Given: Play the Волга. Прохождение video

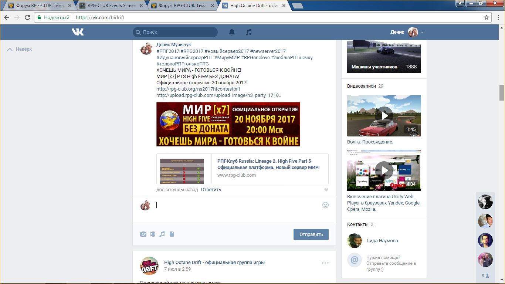Looking at the screenshot, I should [384, 116].
